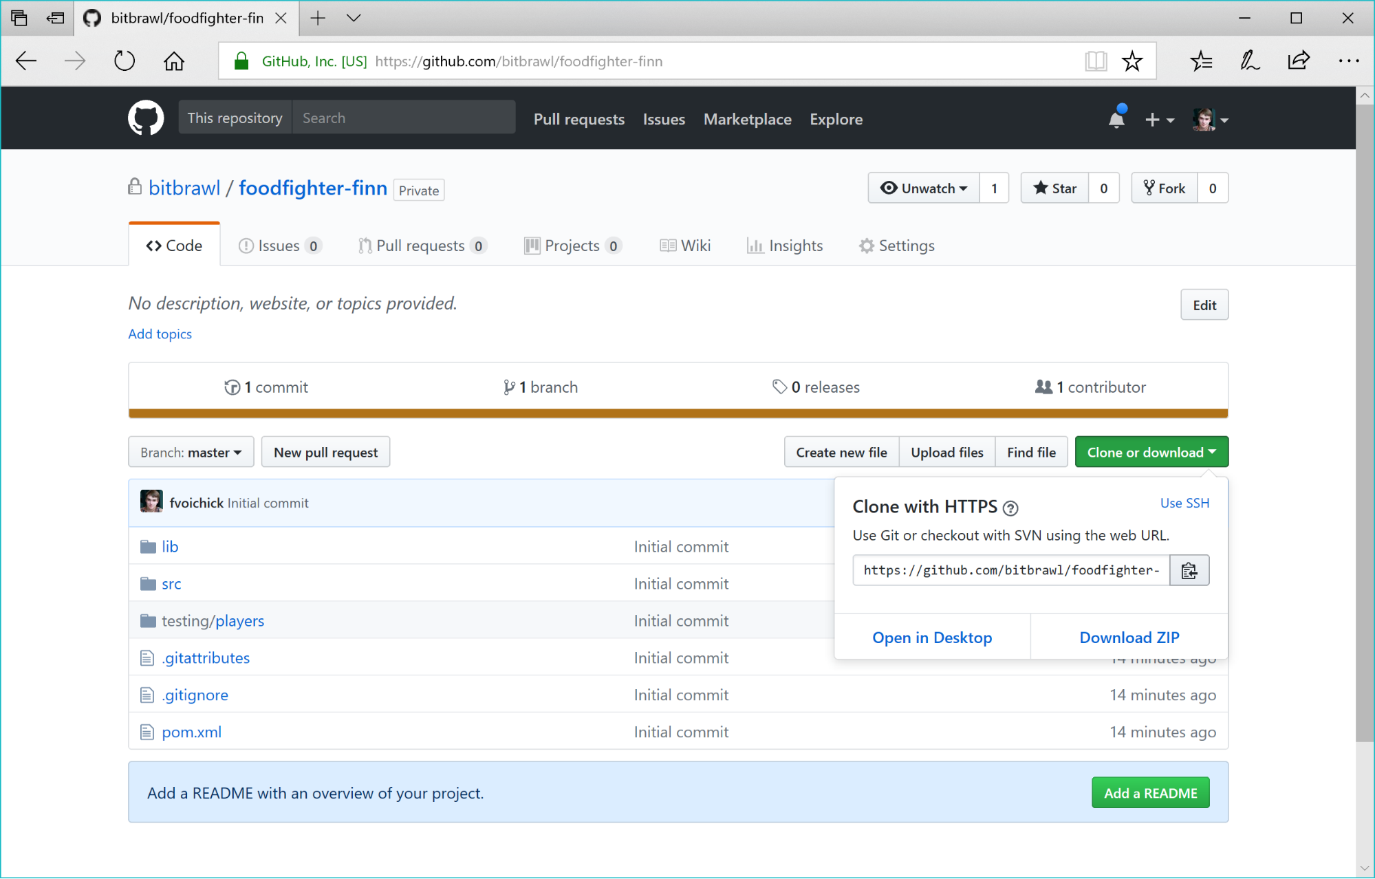Click Find file button

tap(1031, 453)
